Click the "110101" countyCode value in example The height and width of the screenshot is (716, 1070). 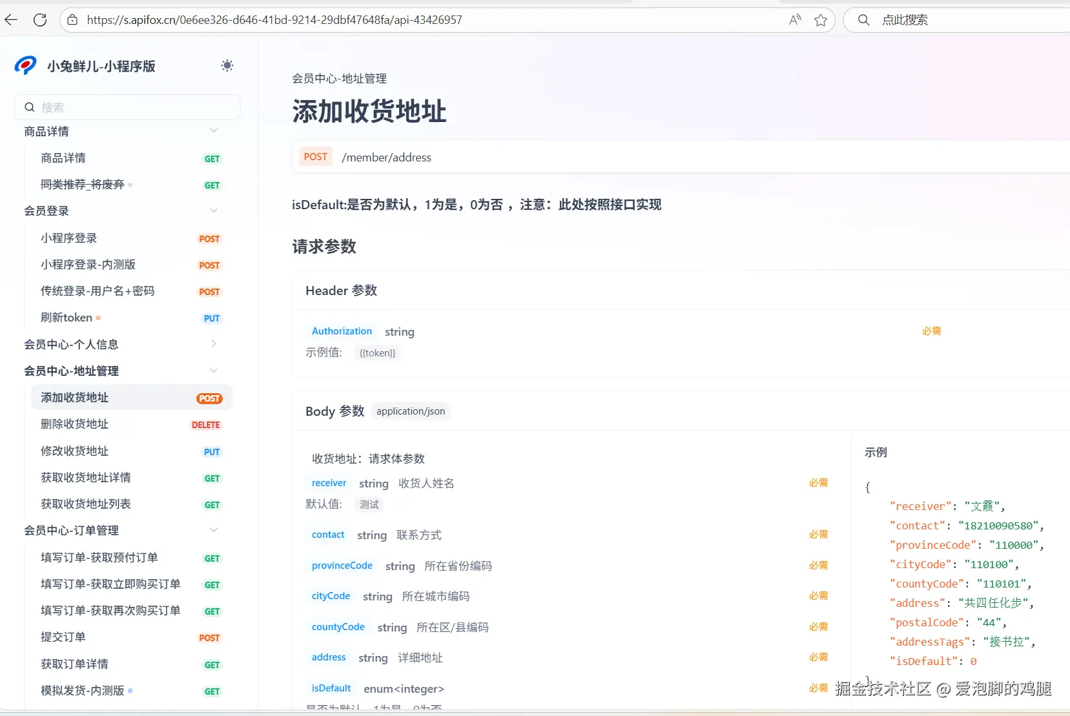point(1002,584)
